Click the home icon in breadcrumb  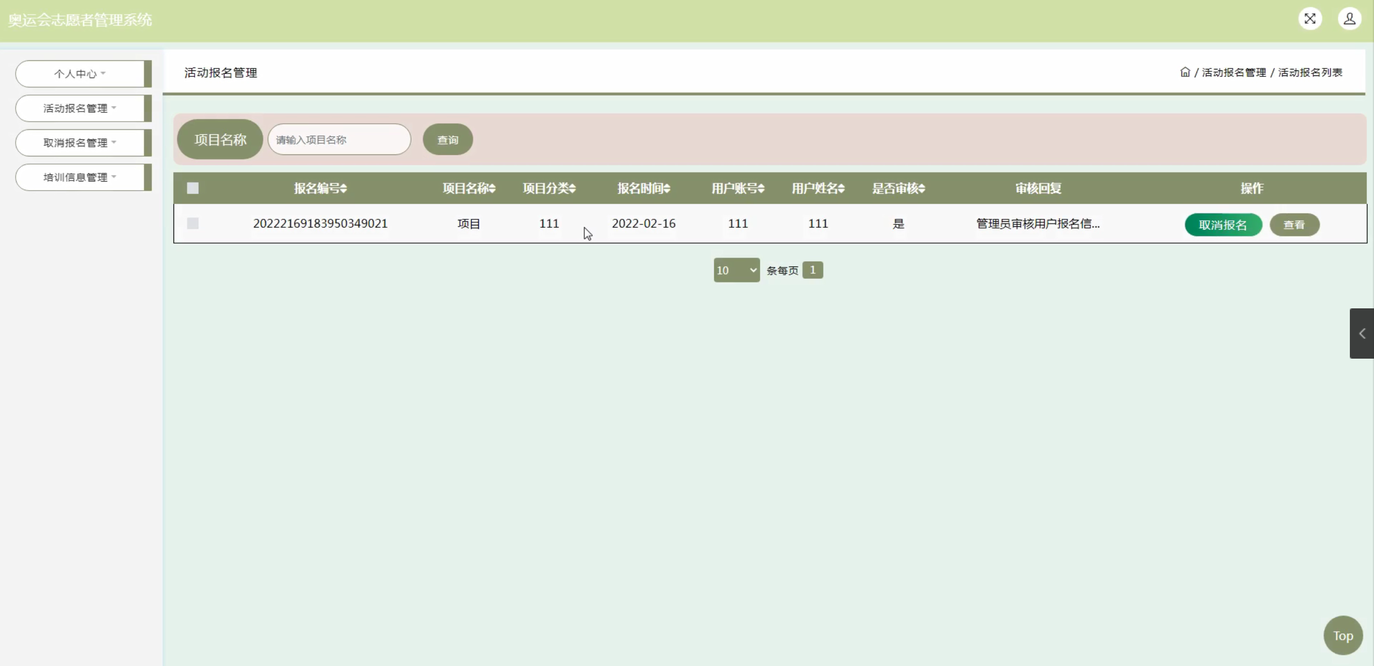click(x=1185, y=72)
